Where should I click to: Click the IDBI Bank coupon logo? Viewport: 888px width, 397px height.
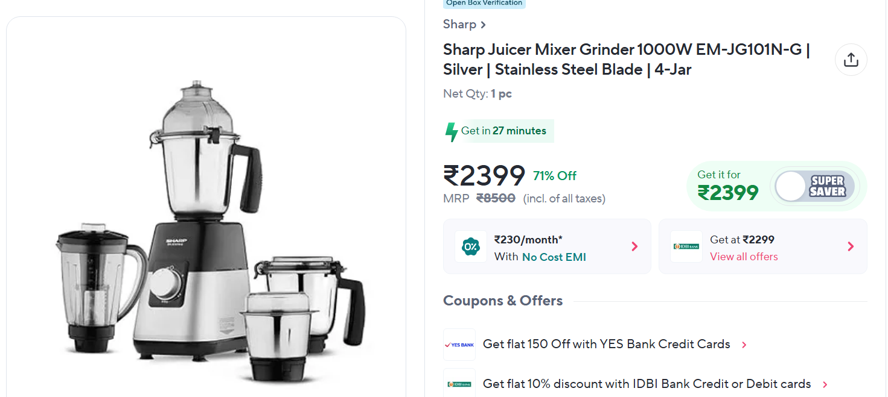coord(459,384)
